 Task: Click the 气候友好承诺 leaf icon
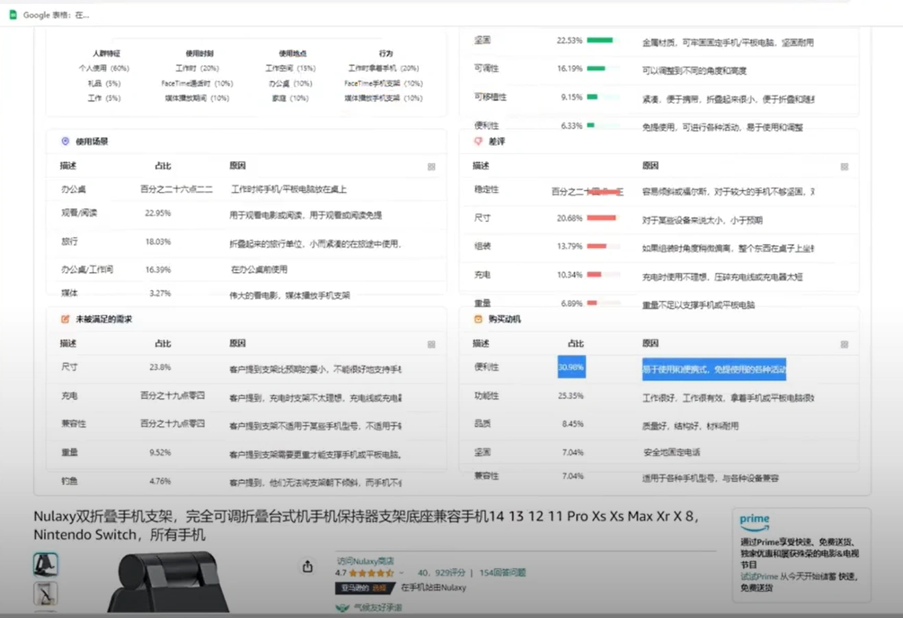[x=342, y=608]
